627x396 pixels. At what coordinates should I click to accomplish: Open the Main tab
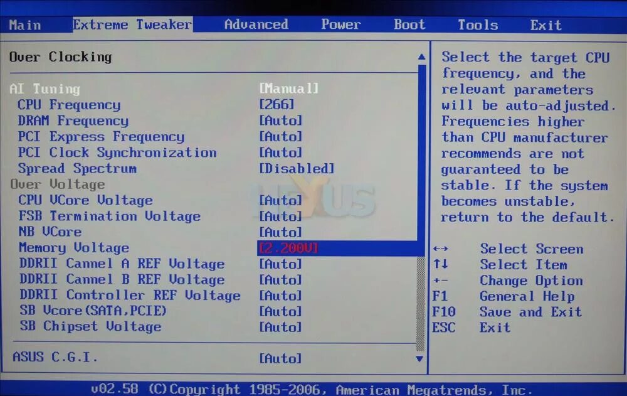point(25,25)
